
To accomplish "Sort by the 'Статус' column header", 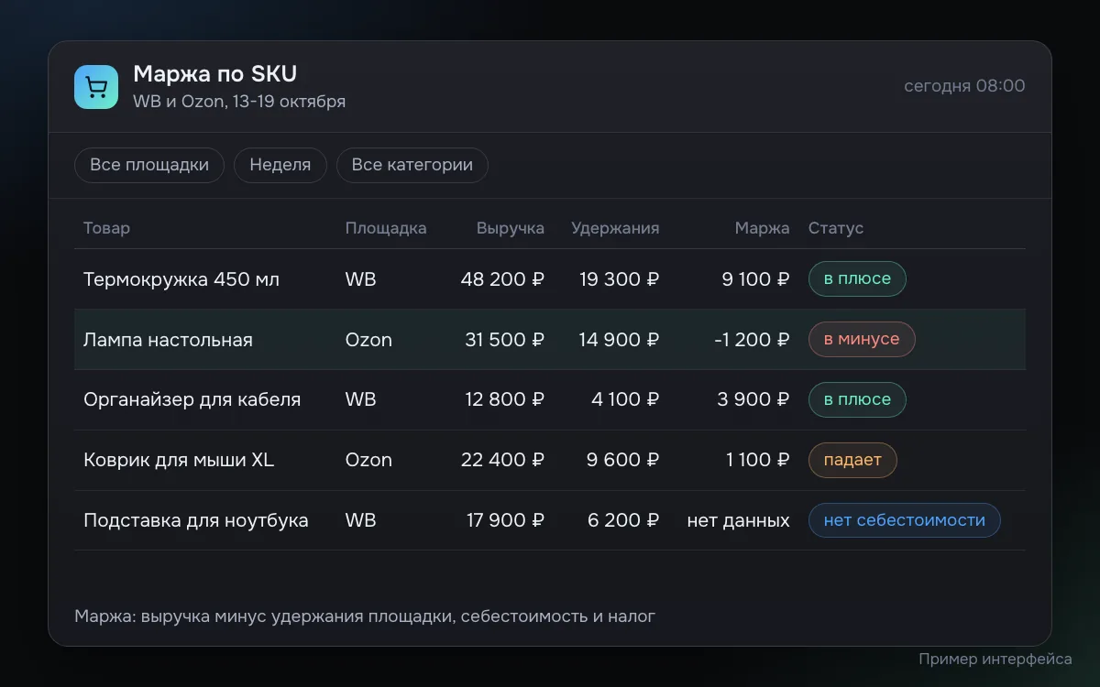I will 836,228.
